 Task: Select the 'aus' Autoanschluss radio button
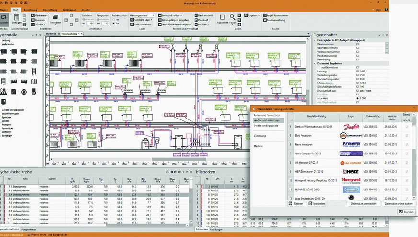coord(114,24)
